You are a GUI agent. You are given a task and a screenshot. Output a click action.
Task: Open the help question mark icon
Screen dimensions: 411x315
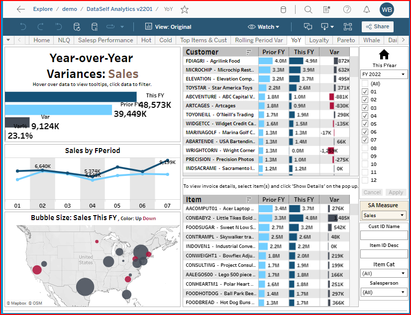[347, 9]
